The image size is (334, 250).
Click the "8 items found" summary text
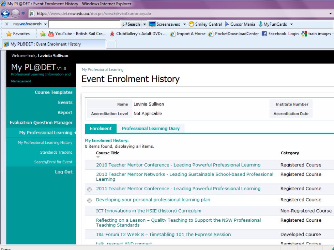pos(119,146)
